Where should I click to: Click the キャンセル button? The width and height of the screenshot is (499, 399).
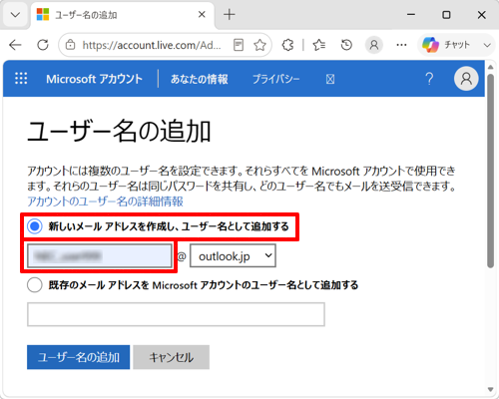tap(172, 357)
